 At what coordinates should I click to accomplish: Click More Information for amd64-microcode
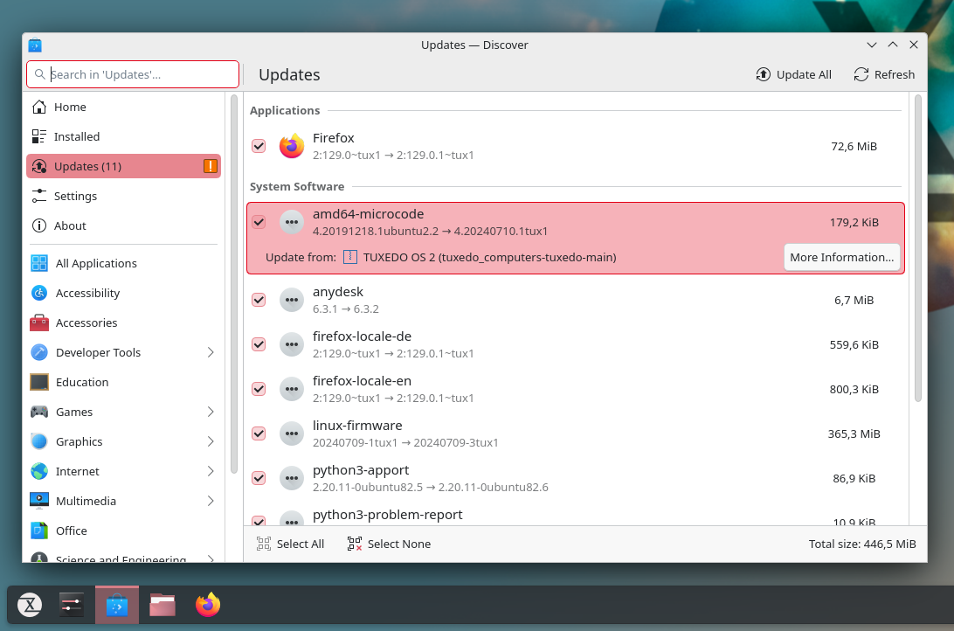point(842,258)
